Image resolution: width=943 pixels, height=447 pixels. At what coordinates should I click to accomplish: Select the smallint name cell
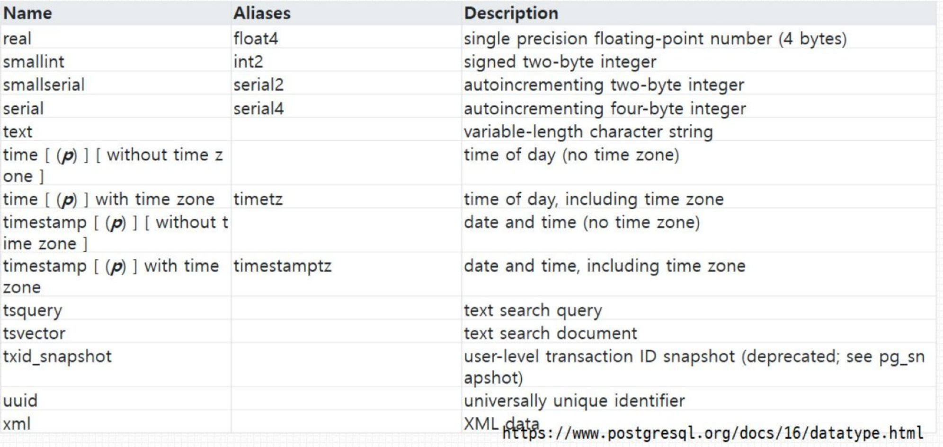34,61
